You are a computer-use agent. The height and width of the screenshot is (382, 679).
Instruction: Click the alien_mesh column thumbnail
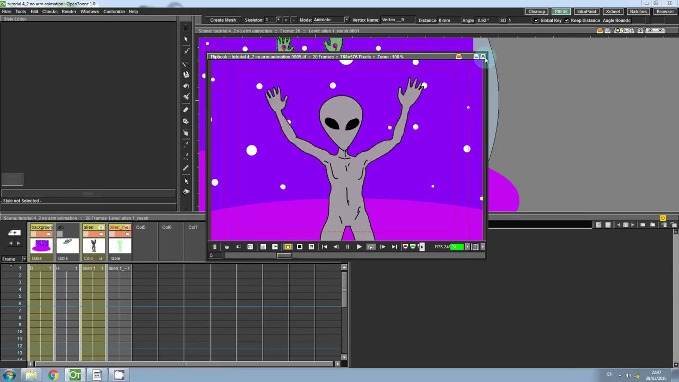pos(120,246)
